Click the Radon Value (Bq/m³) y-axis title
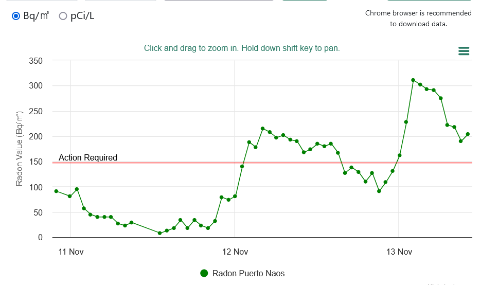Screen dimensions: 498x285 click(20, 149)
